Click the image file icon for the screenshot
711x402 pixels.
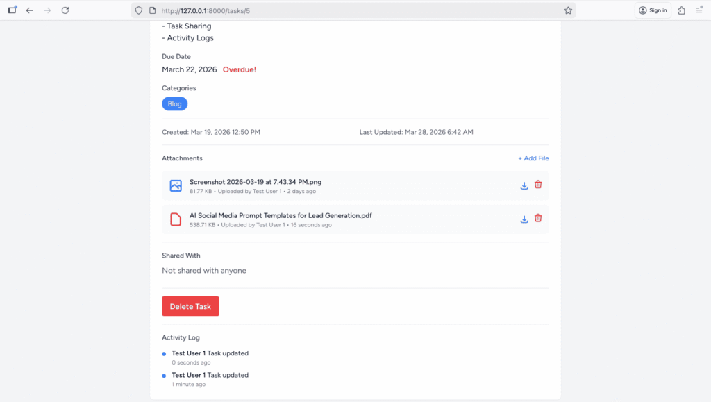pos(176,185)
